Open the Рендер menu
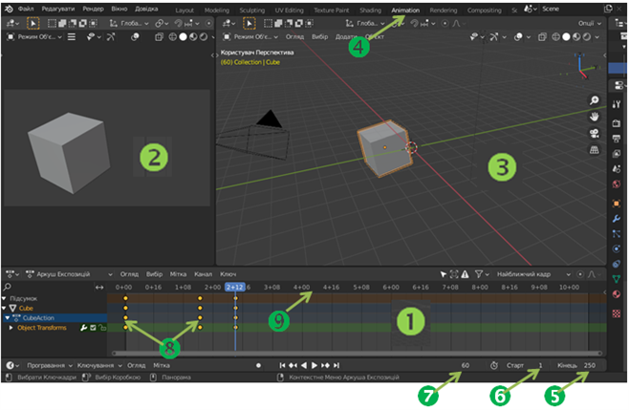629x410 pixels. (93, 9)
